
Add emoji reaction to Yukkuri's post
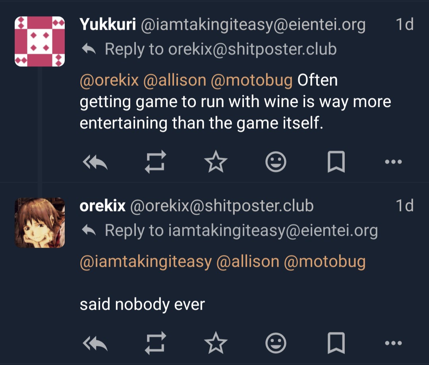276,162
